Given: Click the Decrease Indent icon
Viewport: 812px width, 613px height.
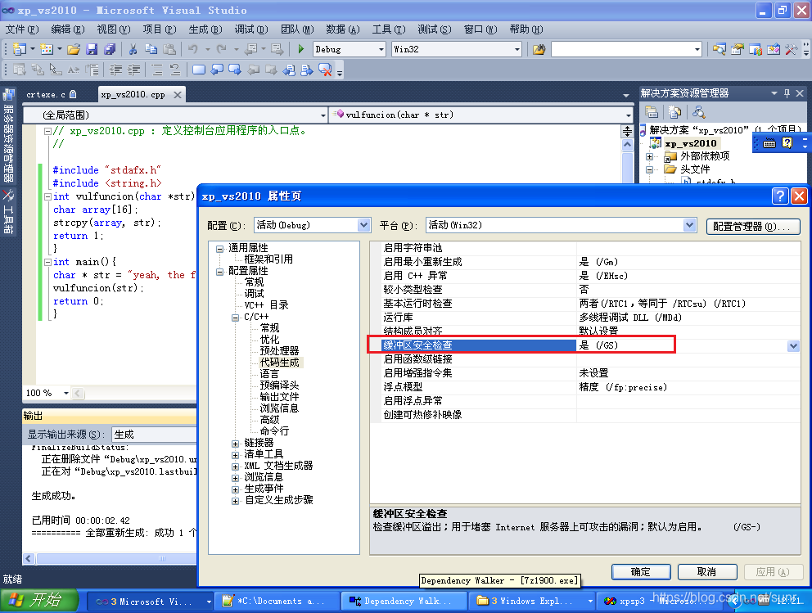Looking at the screenshot, I should [x=116, y=70].
